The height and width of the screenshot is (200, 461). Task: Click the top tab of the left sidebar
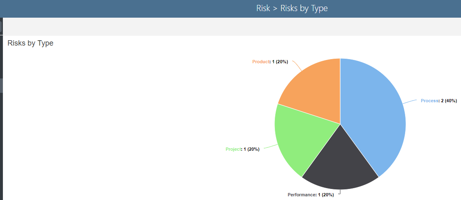1,27
